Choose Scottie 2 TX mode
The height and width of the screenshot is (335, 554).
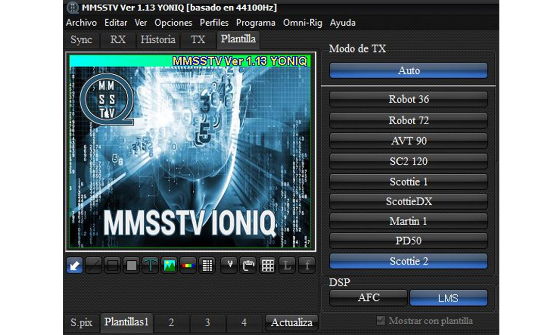pyautogui.click(x=409, y=261)
